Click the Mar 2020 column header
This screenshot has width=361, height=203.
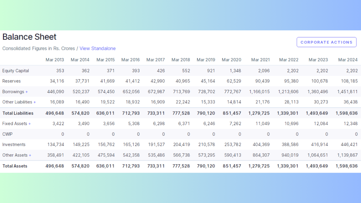coord(231,60)
